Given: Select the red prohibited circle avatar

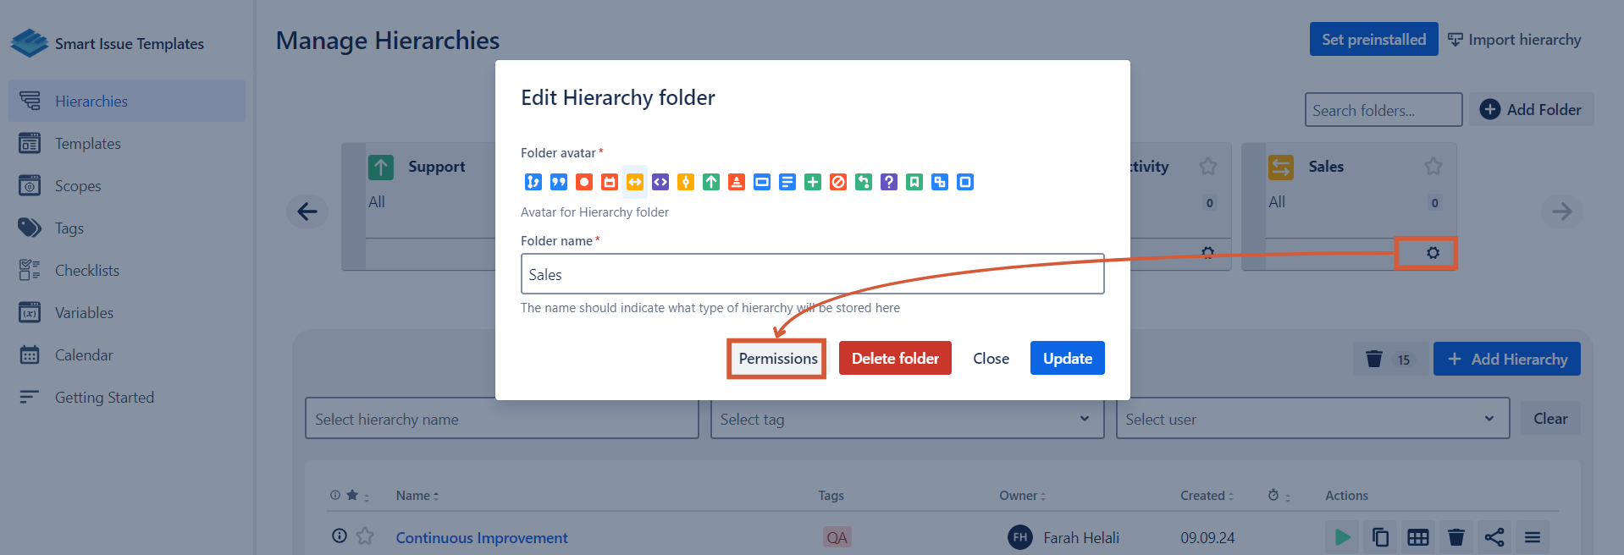Looking at the screenshot, I should 837,182.
